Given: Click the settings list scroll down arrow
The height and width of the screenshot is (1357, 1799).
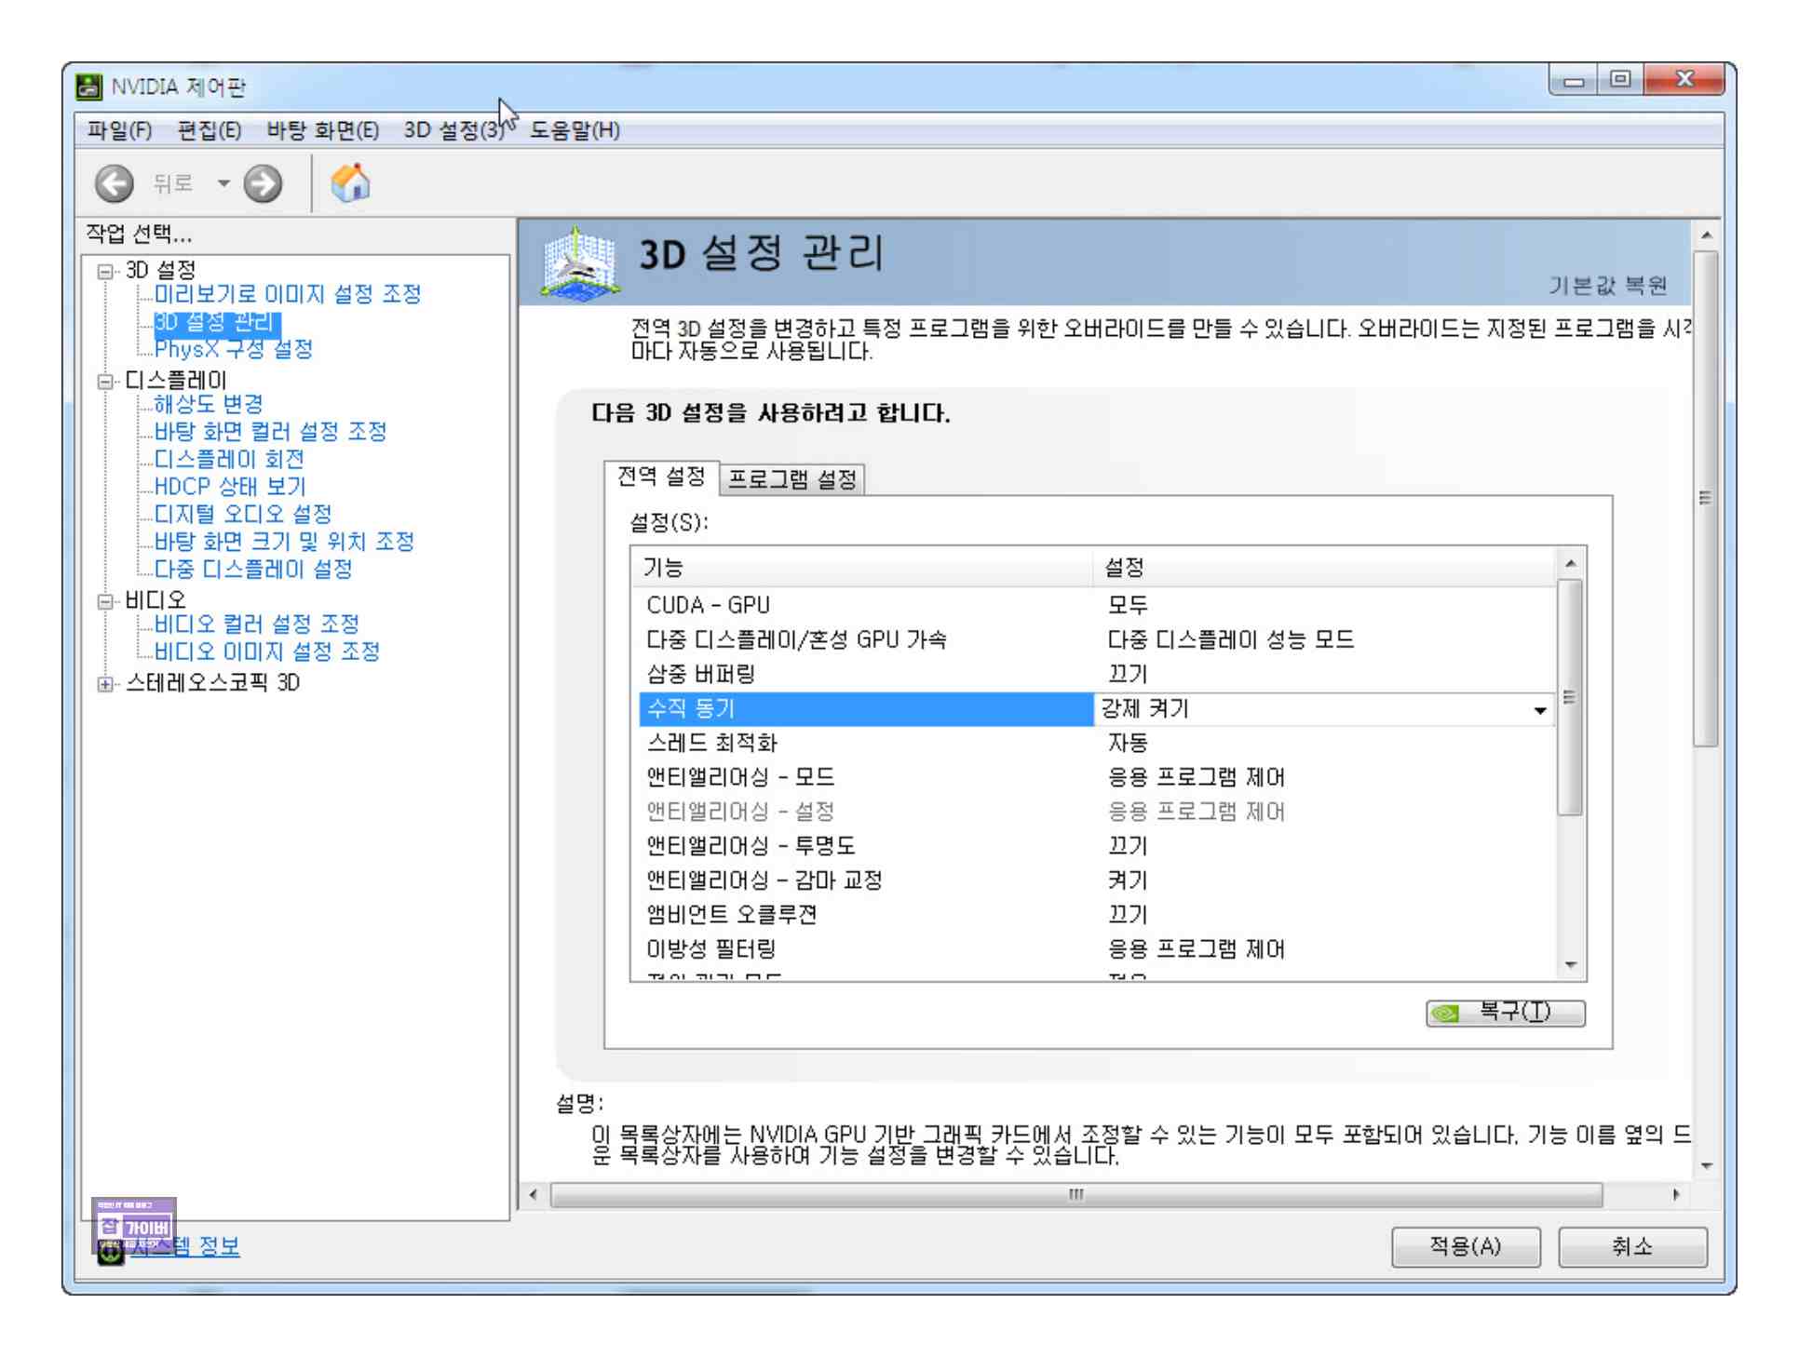Looking at the screenshot, I should 1571,966.
